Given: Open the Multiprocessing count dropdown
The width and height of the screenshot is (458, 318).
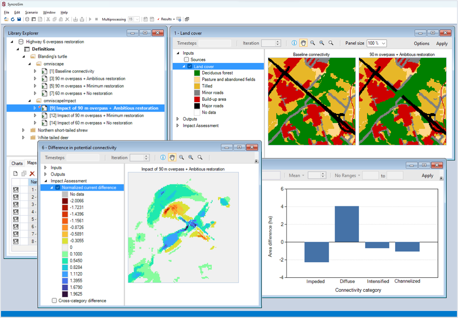Looking at the screenshot, I should pyautogui.click(x=137, y=19).
